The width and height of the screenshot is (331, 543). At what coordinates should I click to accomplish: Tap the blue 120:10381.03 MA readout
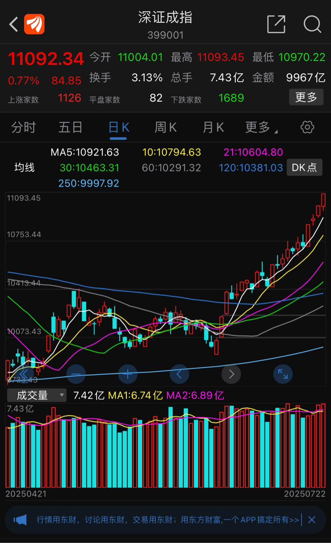click(251, 168)
